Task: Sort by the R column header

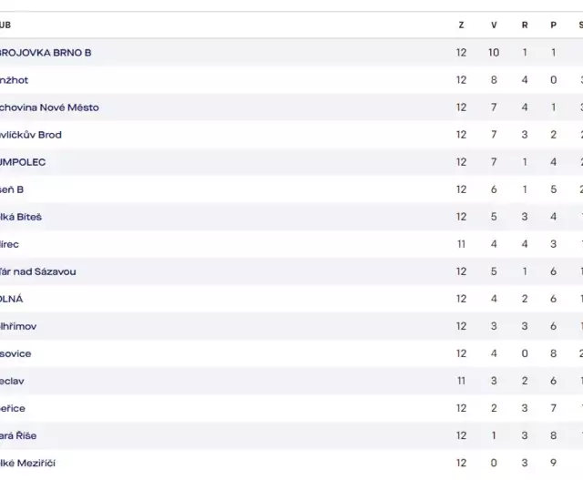Action: tap(525, 25)
